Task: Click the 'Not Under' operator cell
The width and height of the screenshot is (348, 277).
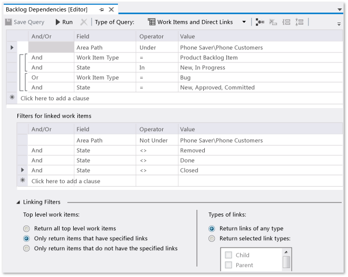Action: pyautogui.click(x=157, y=140)
